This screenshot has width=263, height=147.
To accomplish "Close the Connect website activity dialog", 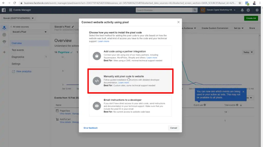I will click(x=179, y=22).
